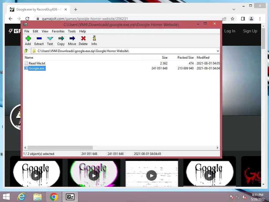Click the Chrome share page icon
The image size is (269, 202).
tap(224, 19)
